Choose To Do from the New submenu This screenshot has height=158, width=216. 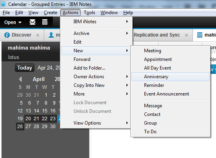[170, 132]
